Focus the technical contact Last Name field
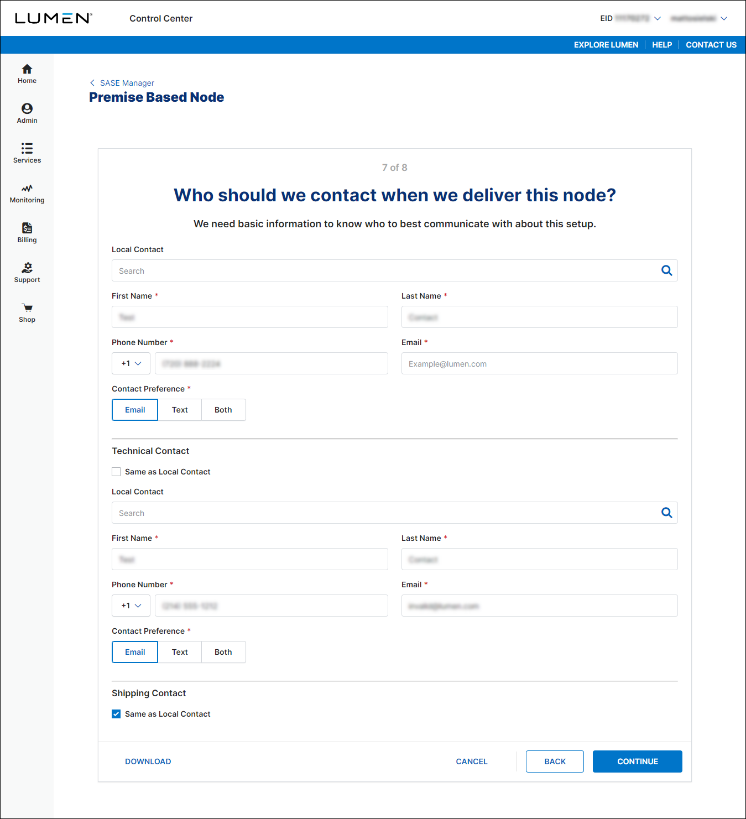Screen dimensions: 746x819 540,559
